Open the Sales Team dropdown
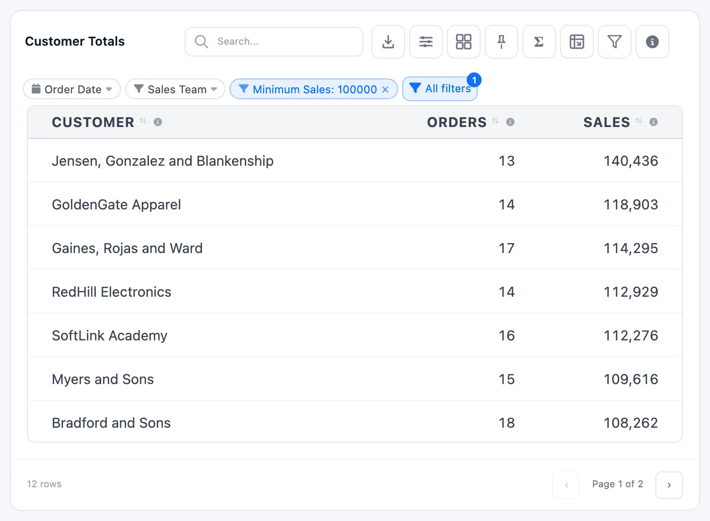This screenshot has height=521, width=710. (x=175, y=89)
